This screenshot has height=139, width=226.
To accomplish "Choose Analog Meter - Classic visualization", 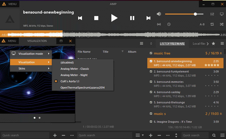I will pos(83,69).
